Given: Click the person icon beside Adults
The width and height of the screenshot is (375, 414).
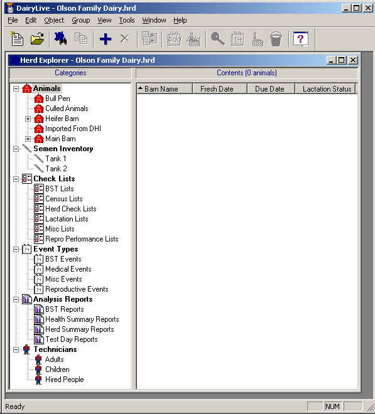Looking at the screenshot, I should pyautogui.click(x=38, y=359).
